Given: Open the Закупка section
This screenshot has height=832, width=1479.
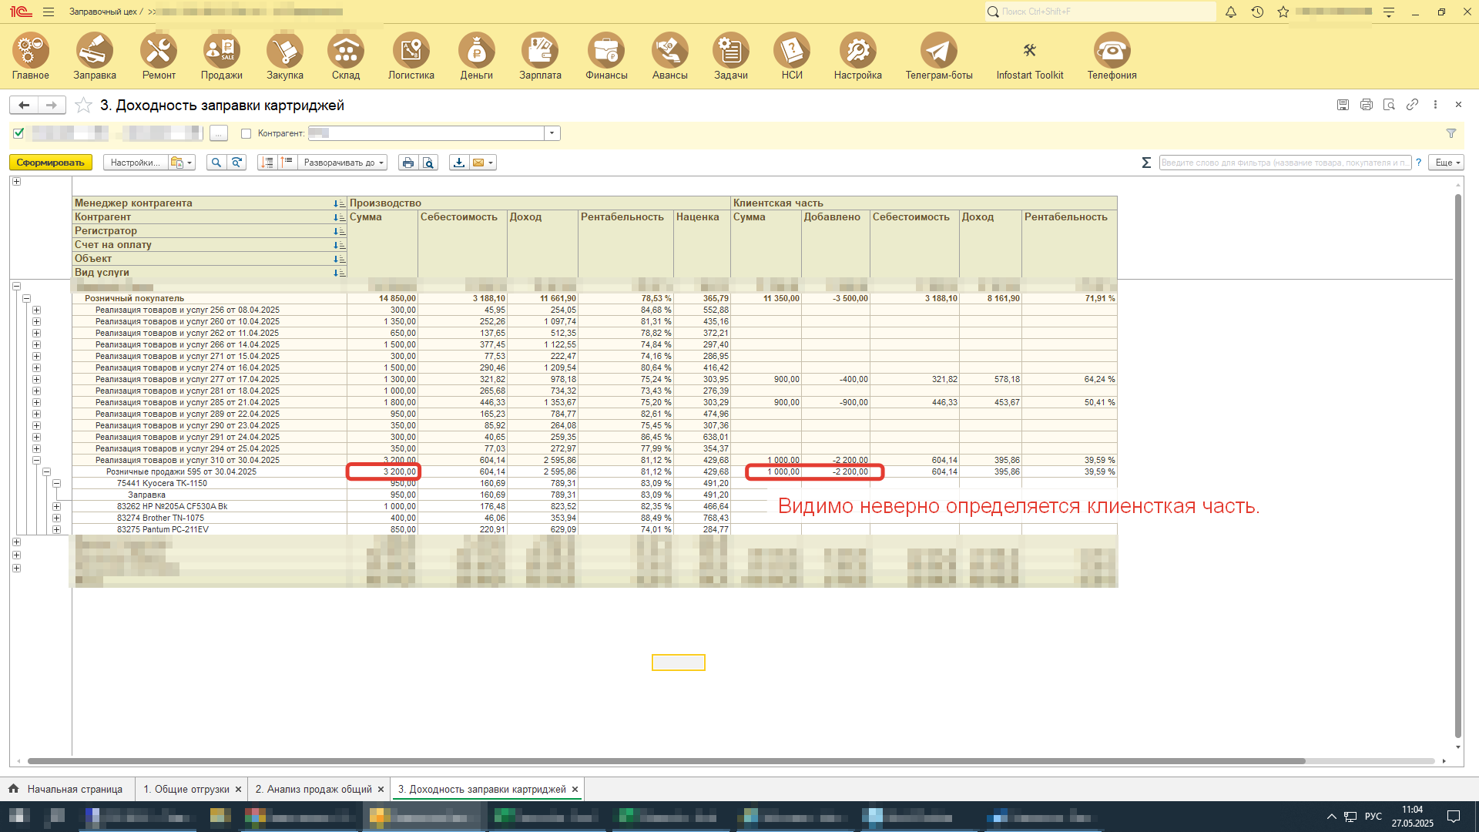Looking at the screenshot, I should tap(285, 56).
